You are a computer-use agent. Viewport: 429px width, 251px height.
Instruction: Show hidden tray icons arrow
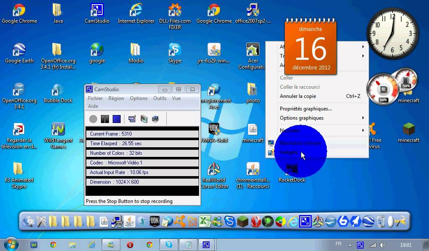click(350, 245)
